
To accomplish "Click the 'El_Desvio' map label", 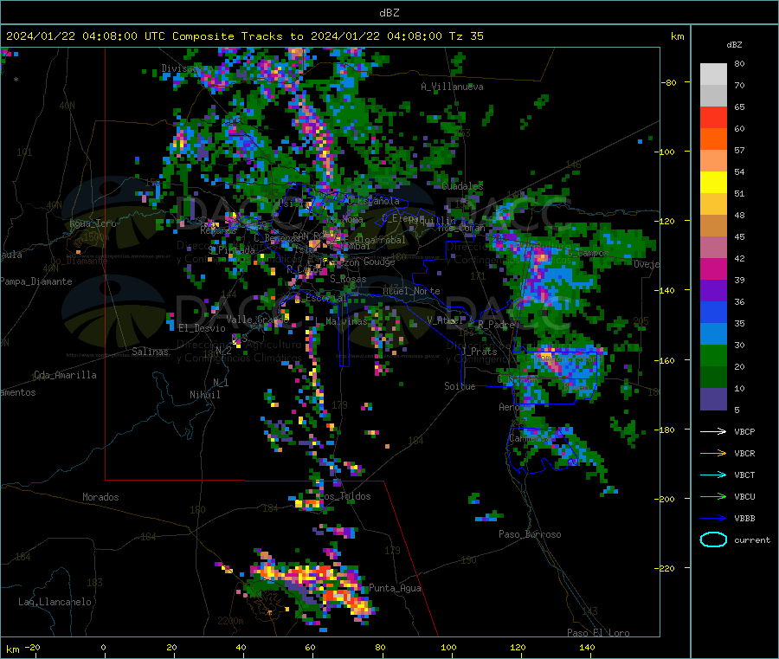I will click(x=202, y=328).
